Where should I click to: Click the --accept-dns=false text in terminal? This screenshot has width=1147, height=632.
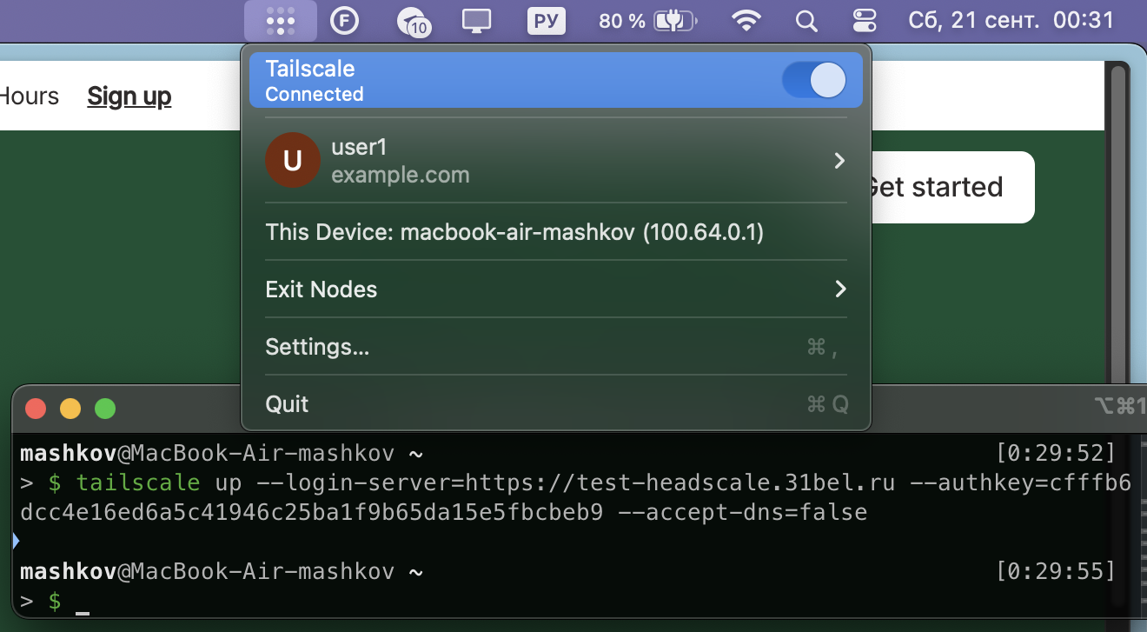click(742, 512)
